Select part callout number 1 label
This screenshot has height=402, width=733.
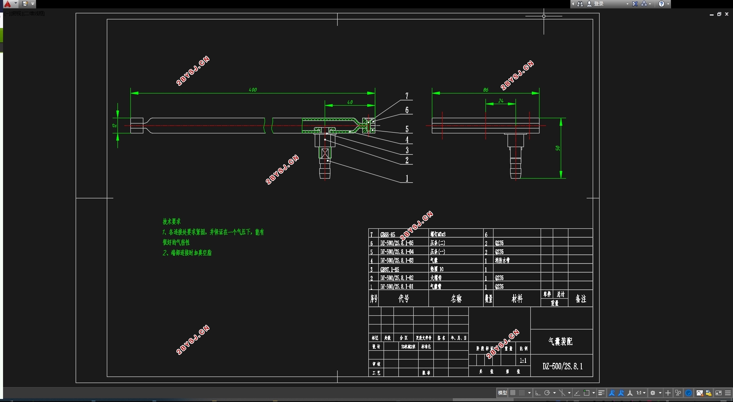pos(407,178)
